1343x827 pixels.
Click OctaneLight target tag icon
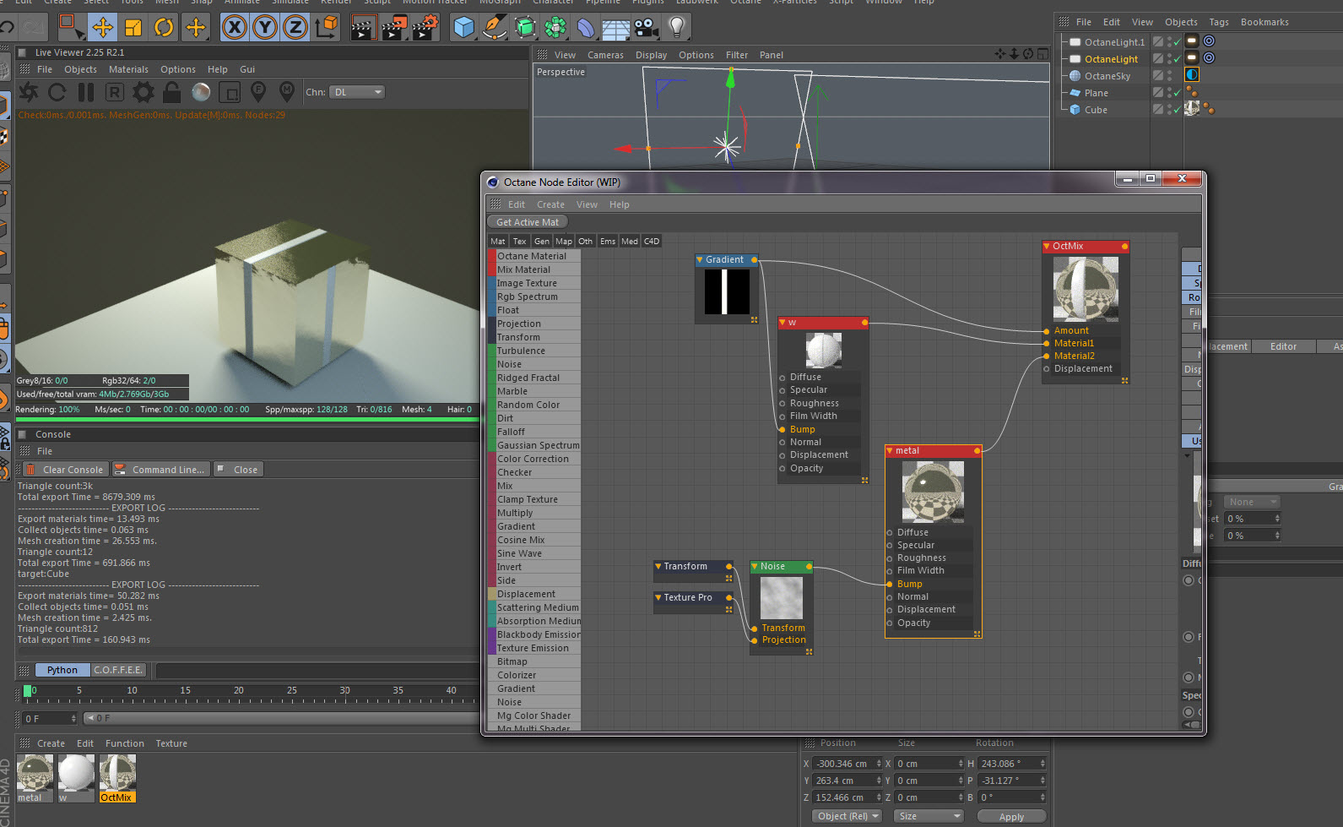click(x=1209, y=58)
